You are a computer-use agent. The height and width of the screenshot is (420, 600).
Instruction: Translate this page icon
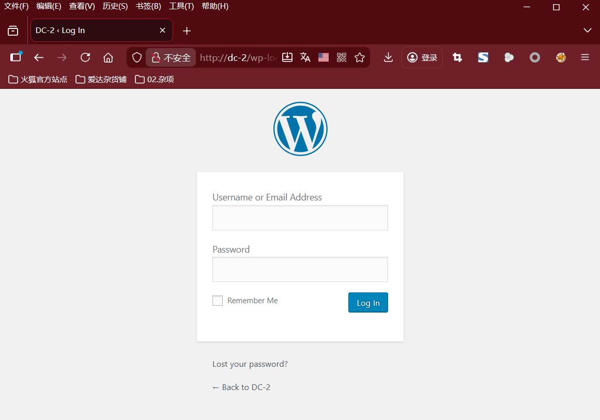(x=305, y=57)
